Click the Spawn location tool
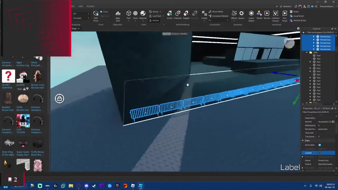 point(241,15)
